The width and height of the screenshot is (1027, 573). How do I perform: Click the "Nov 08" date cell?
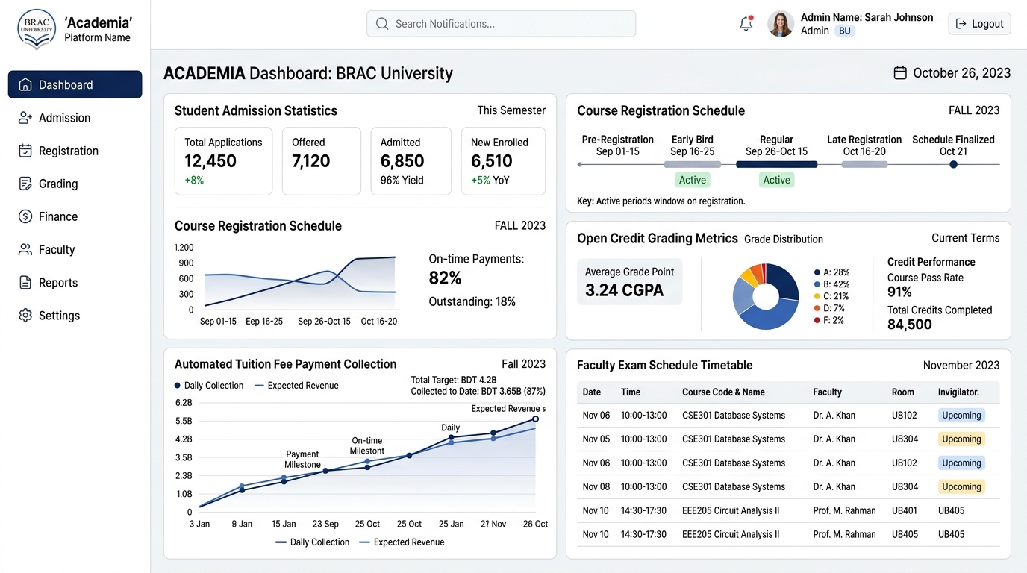(596, 487)
